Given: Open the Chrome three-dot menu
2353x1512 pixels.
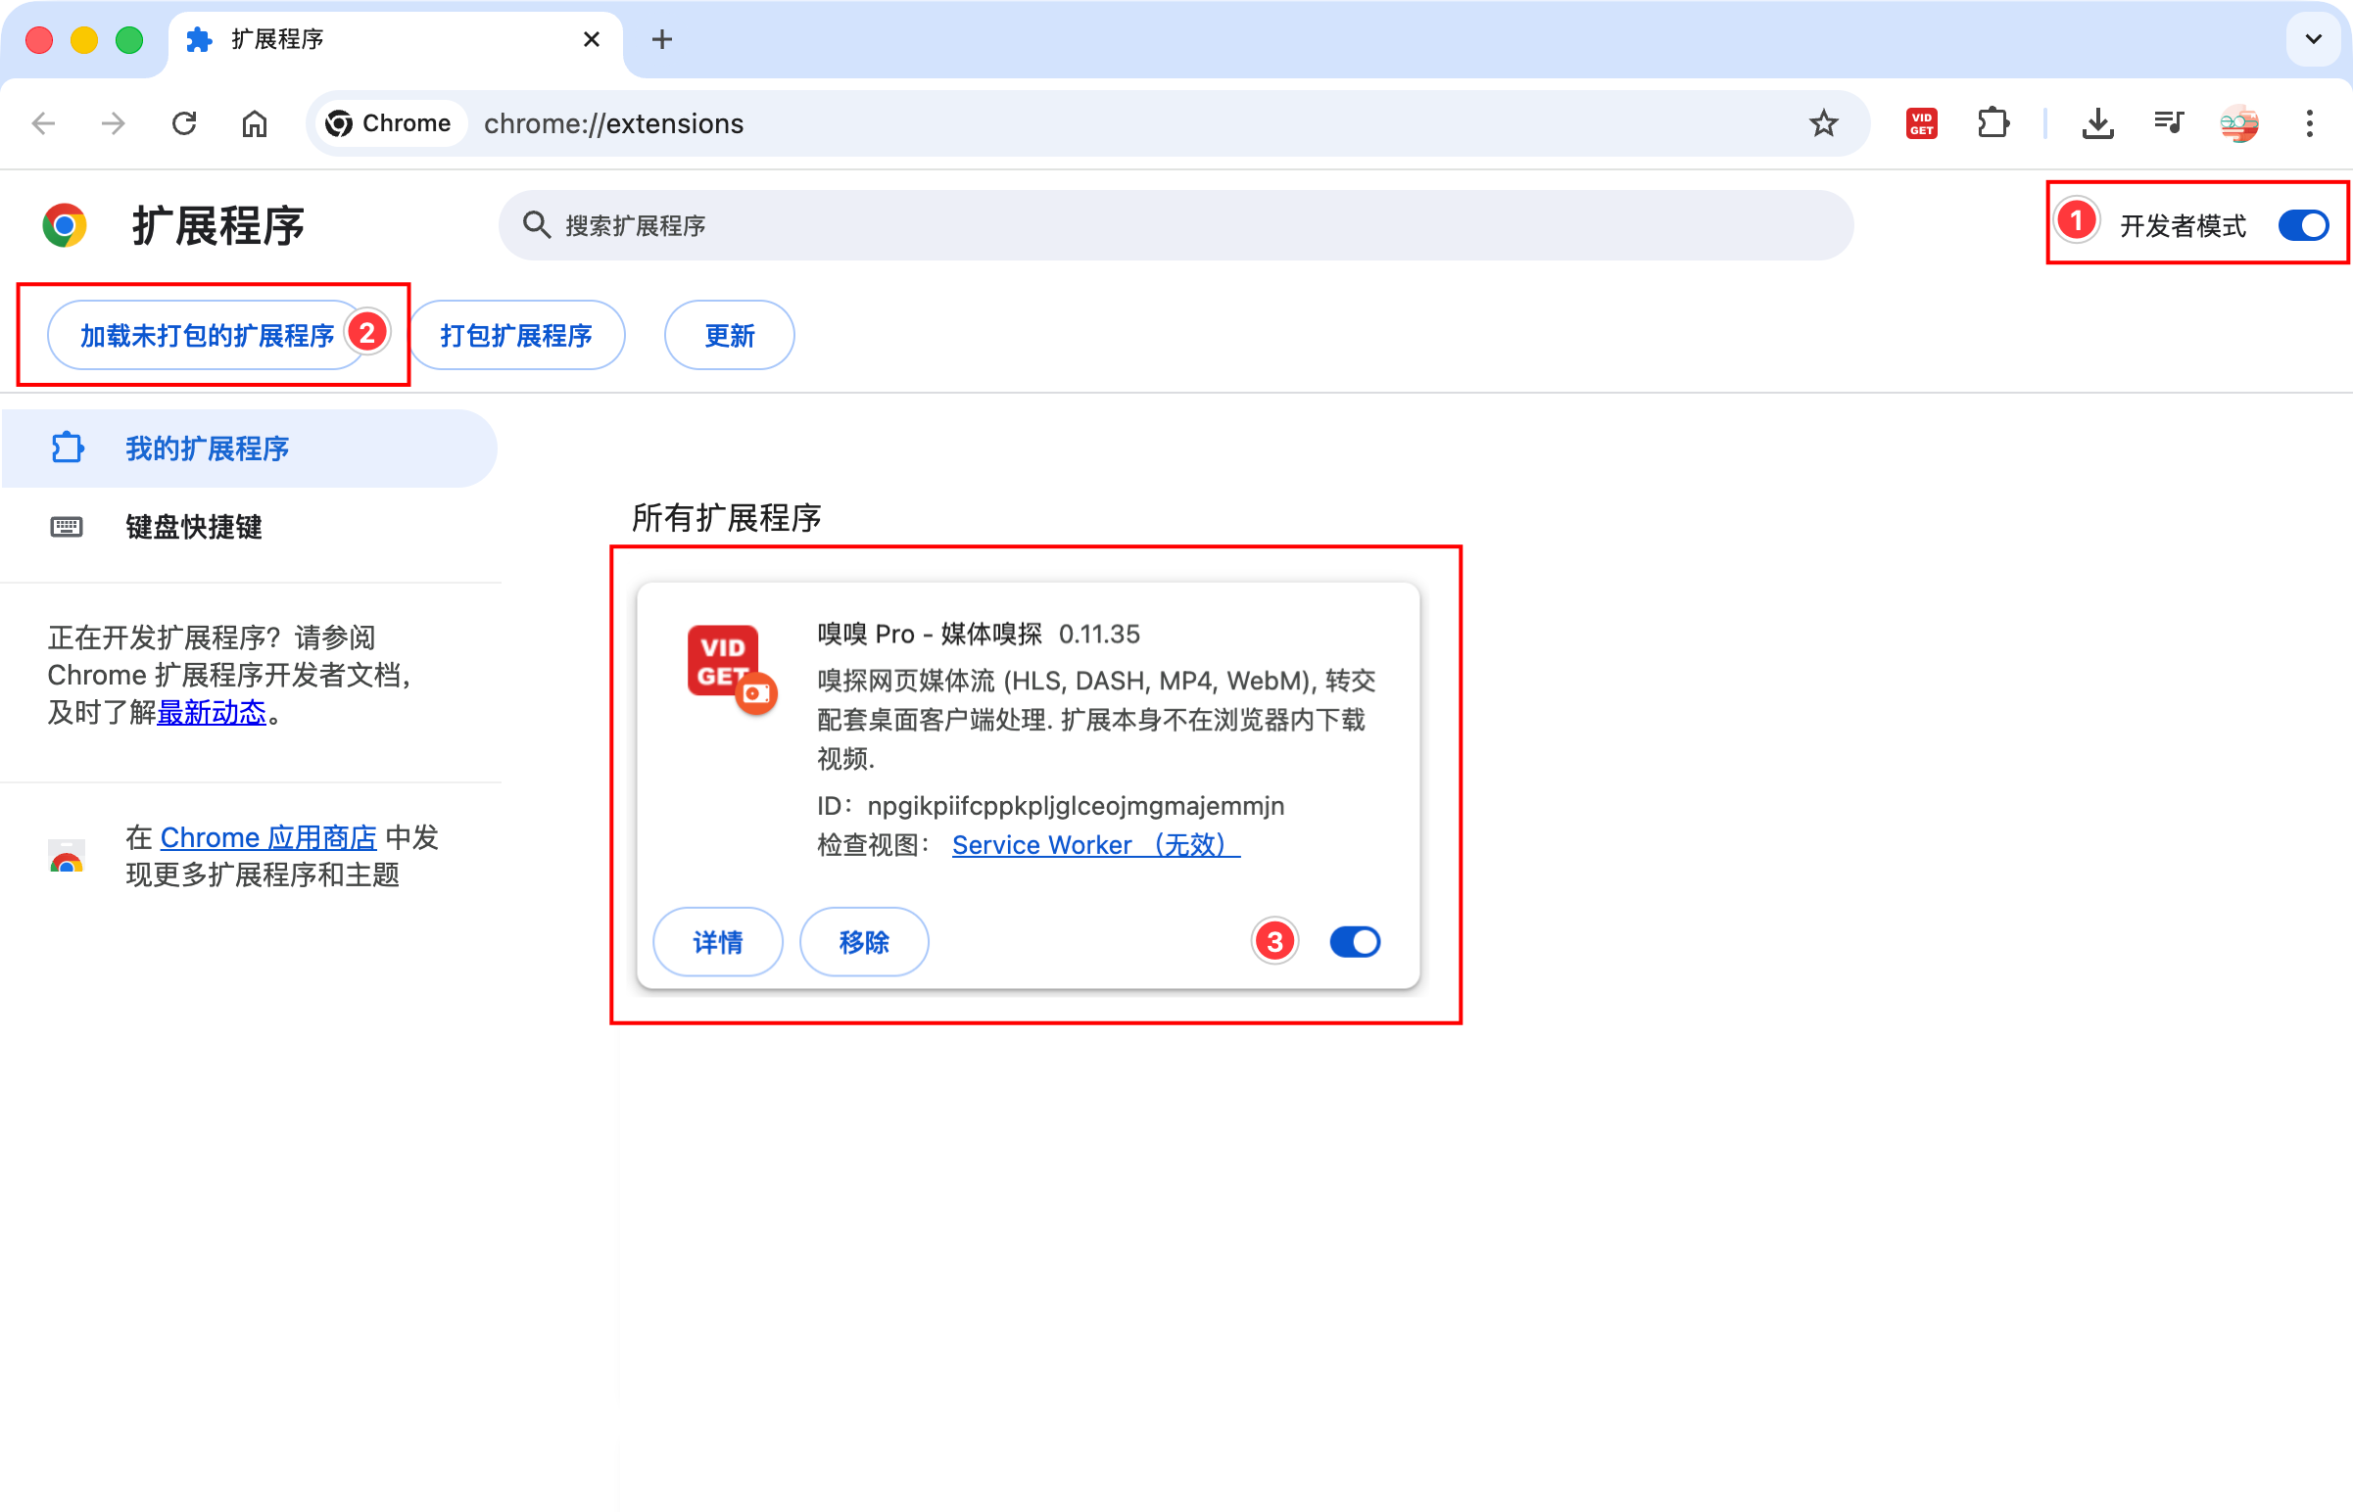Looking at the screenshot, I should click(x=2310, y=123).
